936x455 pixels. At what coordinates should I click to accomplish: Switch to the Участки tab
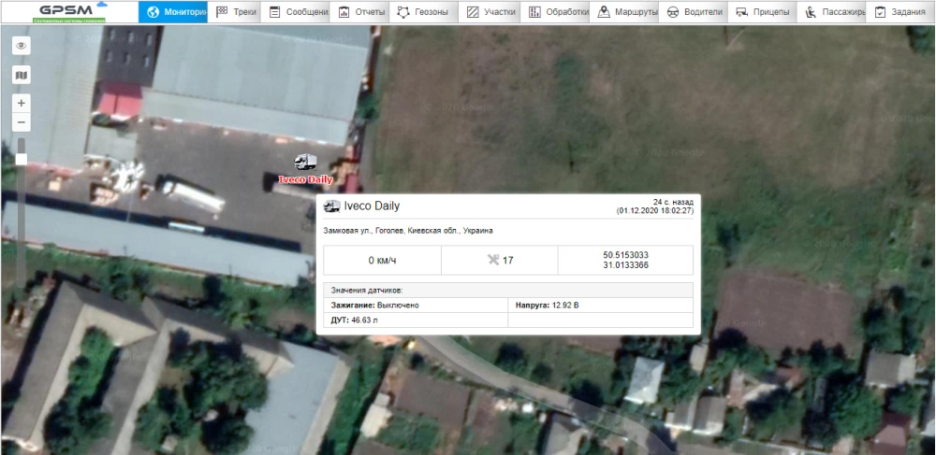click(490, 12)
